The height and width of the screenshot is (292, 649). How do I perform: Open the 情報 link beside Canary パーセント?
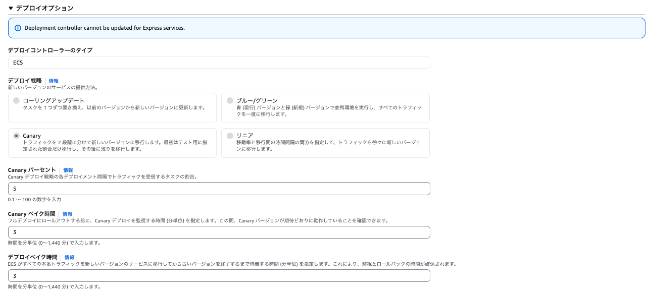[68, 170]
